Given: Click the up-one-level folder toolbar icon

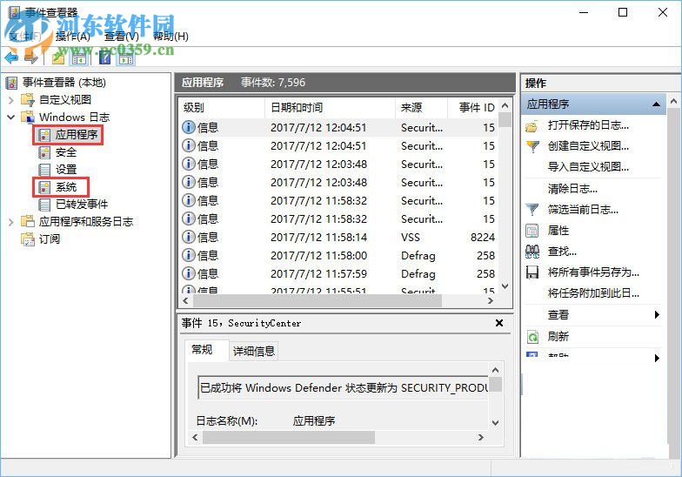Looking at the screenshot, I should [x=58, y=57].
